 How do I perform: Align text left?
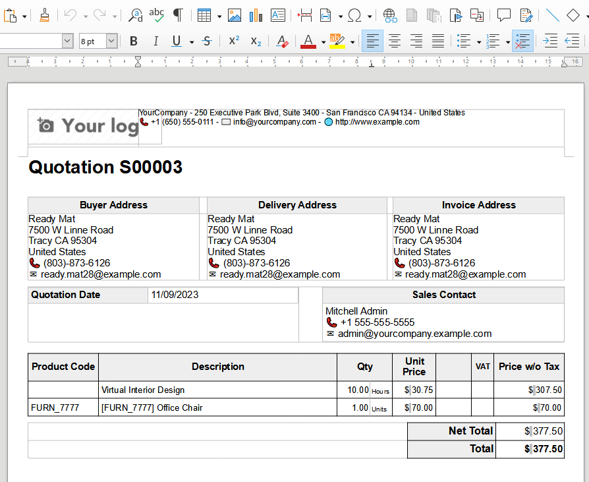coord(372,41)
